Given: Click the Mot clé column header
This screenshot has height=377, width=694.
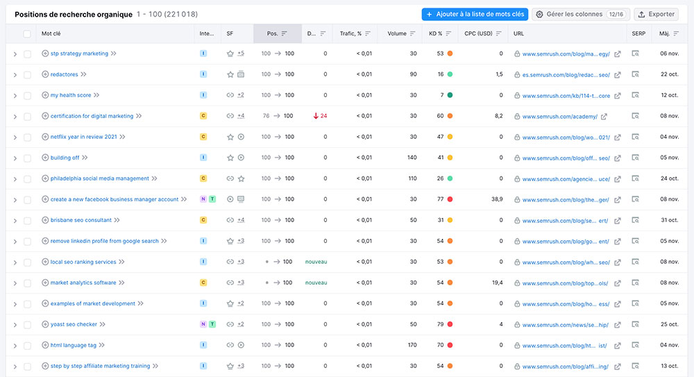Looking at the screenshot, I should (51, 33).
